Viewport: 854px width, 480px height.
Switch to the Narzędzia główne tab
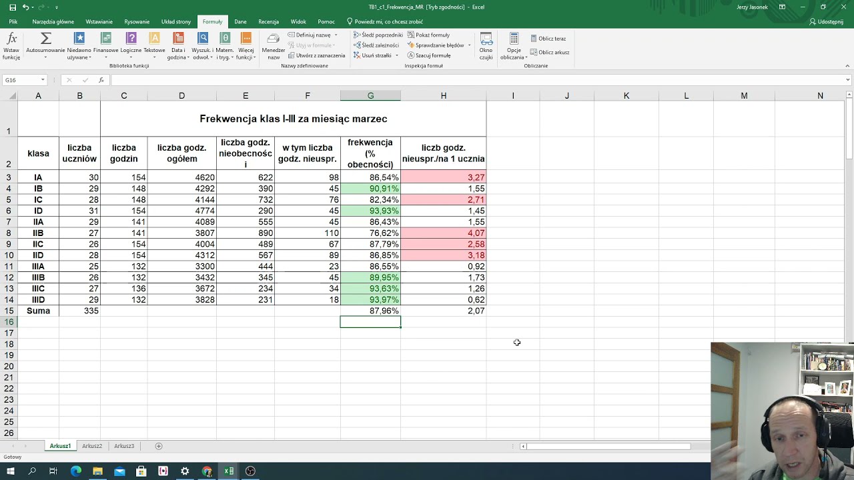pyautogui.click(x=53, y=21)
